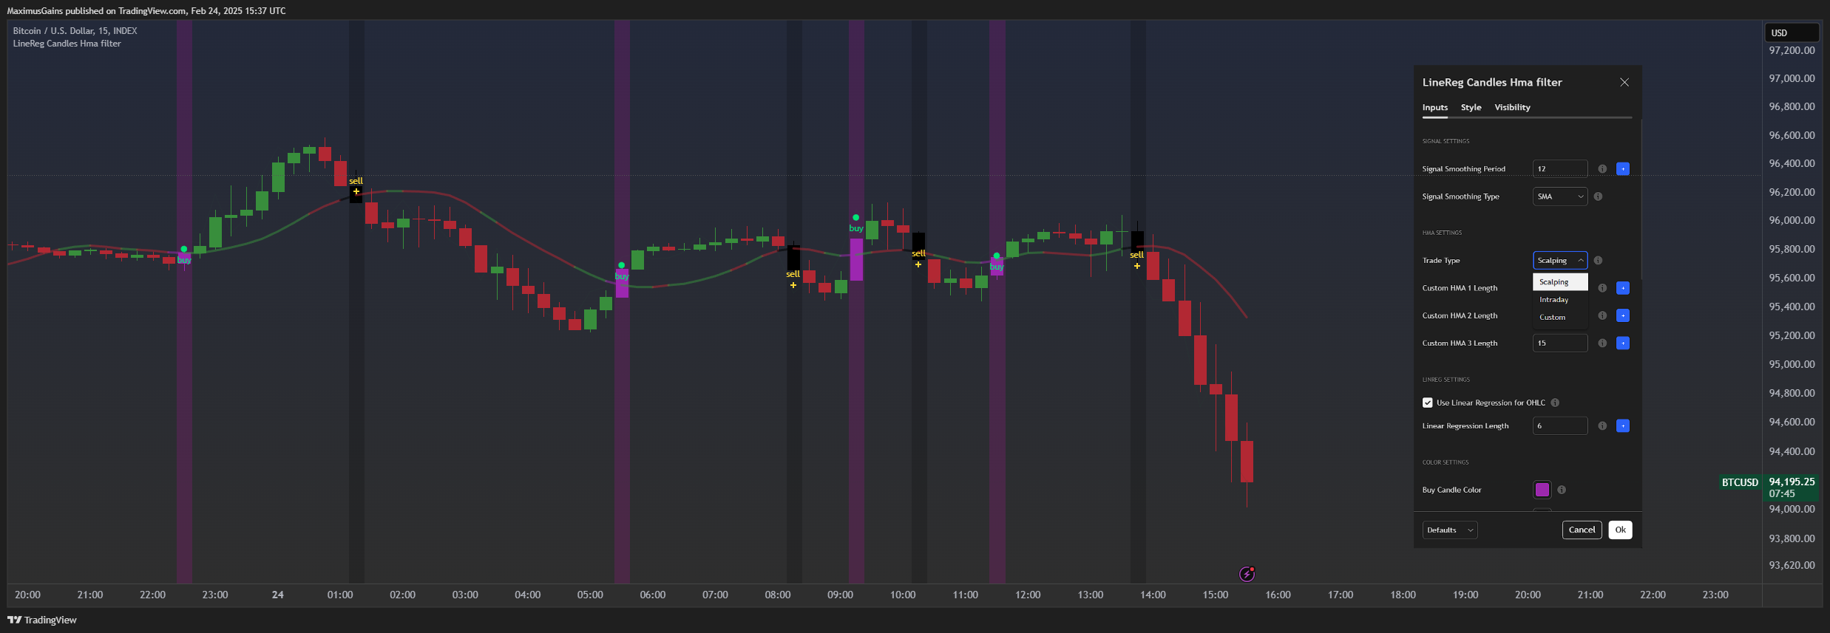Click 'Bitcoin / U.S. Dollar, 15, INDEX' chart title
This screenshot has height=633, width=1830.
point(75,31)
